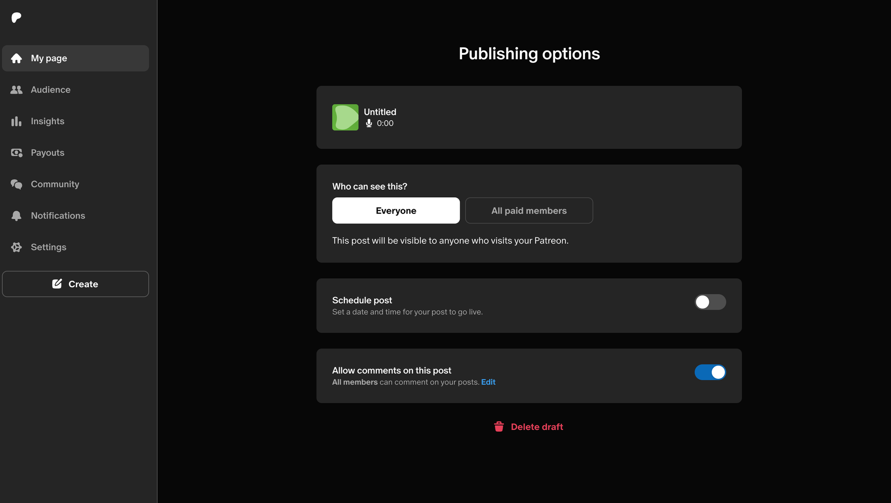Click the green Untitled post thumbnail
This screenshot has height=503, width=891.
pyautogui.click(x=345, y=118)
